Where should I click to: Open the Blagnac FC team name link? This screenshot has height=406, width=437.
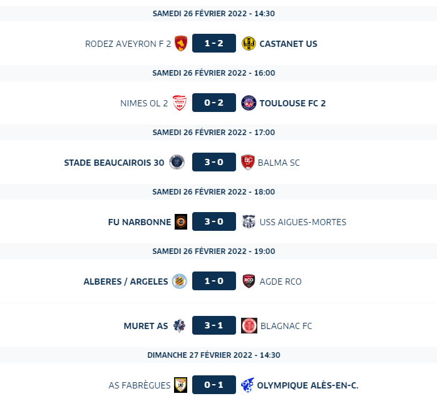click(x=286, y=326)
